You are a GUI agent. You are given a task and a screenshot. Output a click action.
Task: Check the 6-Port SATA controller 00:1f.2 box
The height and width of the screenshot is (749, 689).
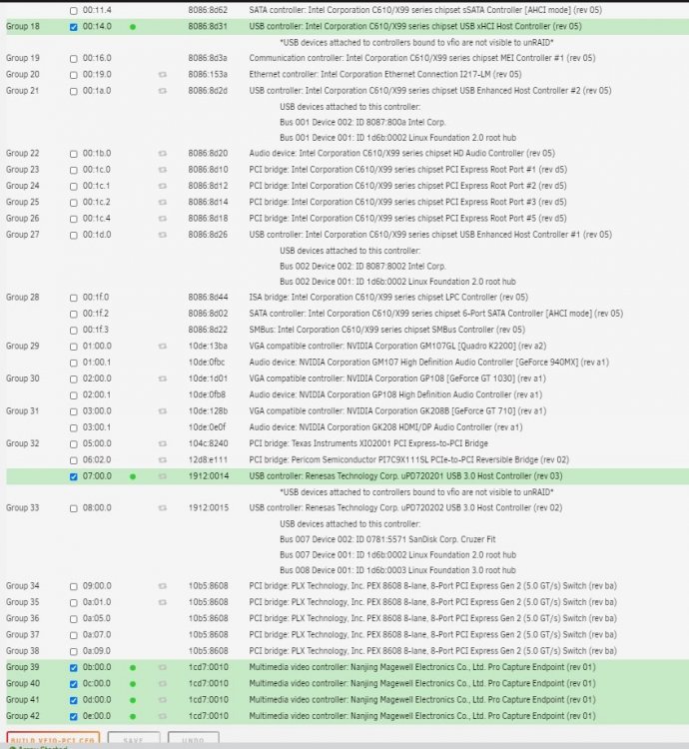click(74, 314)
